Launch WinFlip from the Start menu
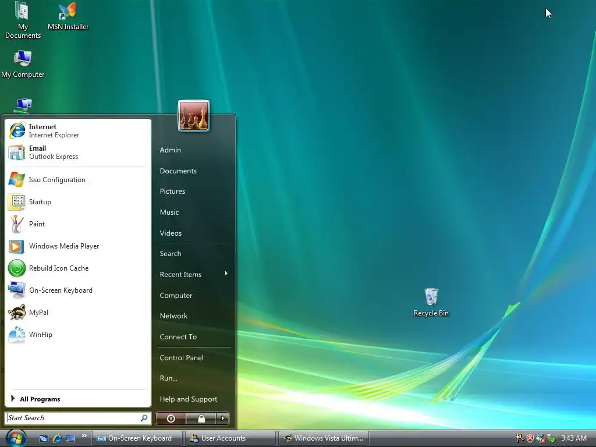 pyautogui.click(x=78, y=335)
